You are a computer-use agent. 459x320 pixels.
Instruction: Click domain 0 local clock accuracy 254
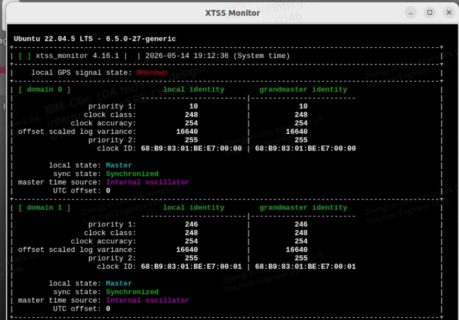pyautogui.click(x=192, y=123)
